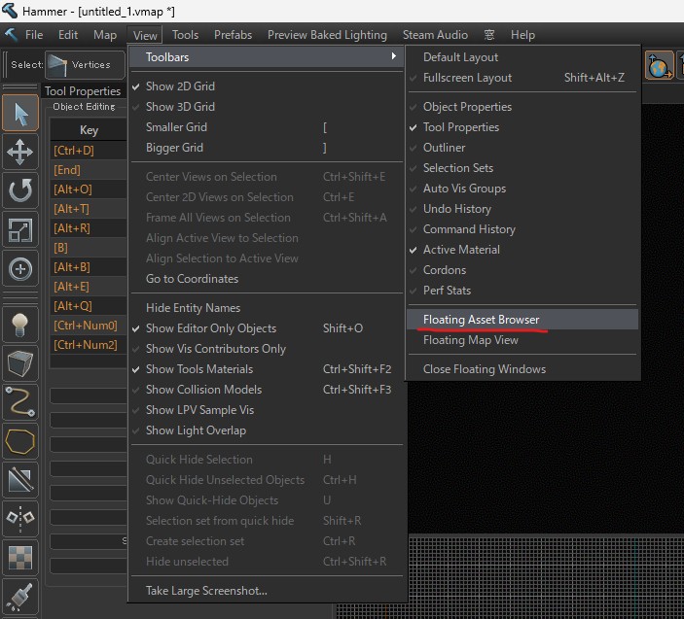The image size is (684, 619).
Task: Select the [Ctrl+Num0] key row
Action: pos(89,326)
